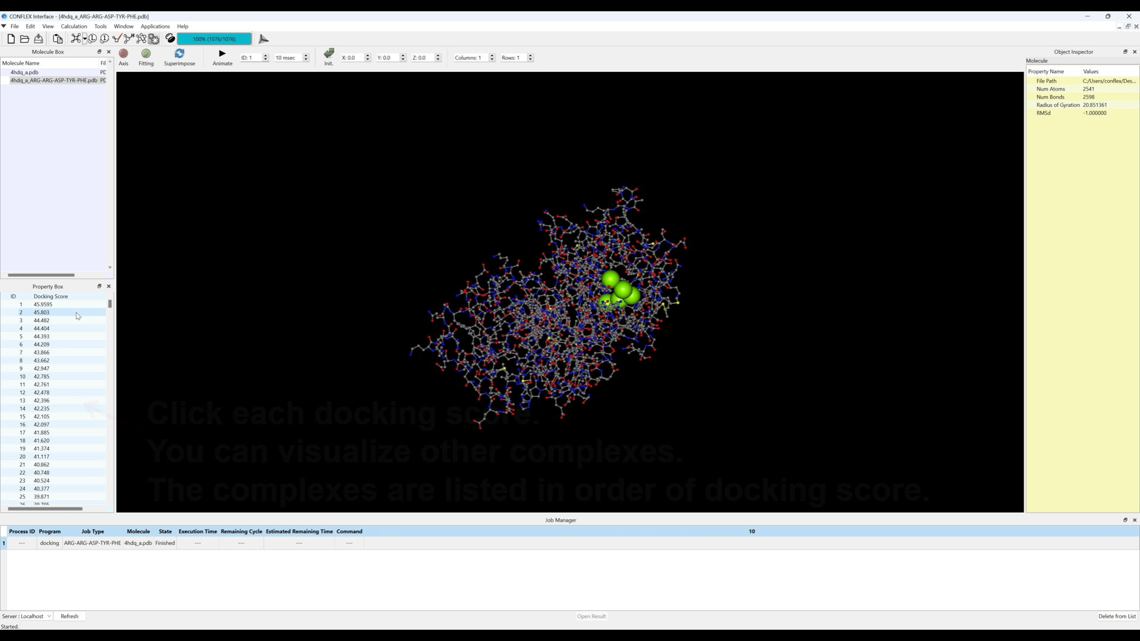Click Delete from List button

[1116, 616]
